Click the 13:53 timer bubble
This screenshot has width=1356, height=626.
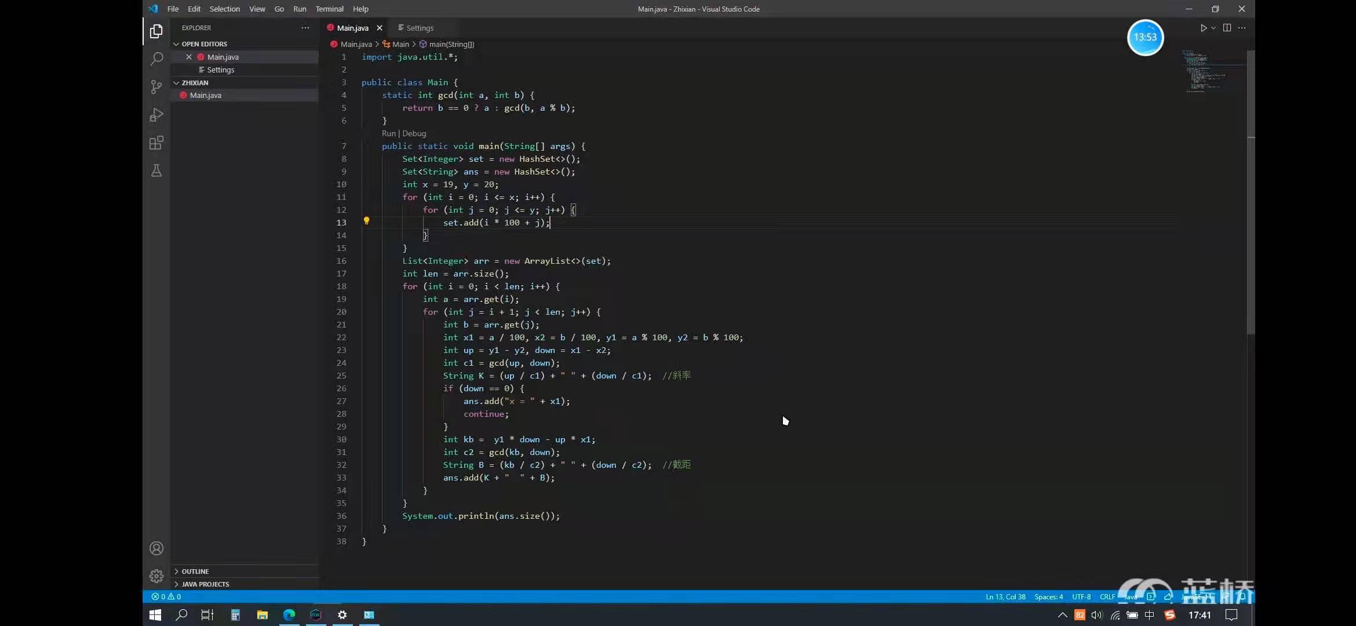coord(1145,37)
